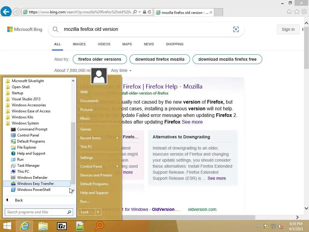The height and width of the screenshot is (232, 309).
Task: Click 'firefox older versions' suggestion
Action: 100,59
